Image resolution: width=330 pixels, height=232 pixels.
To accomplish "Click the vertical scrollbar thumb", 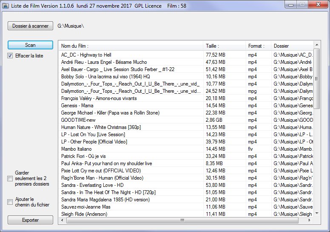I will tap(316, 79).
